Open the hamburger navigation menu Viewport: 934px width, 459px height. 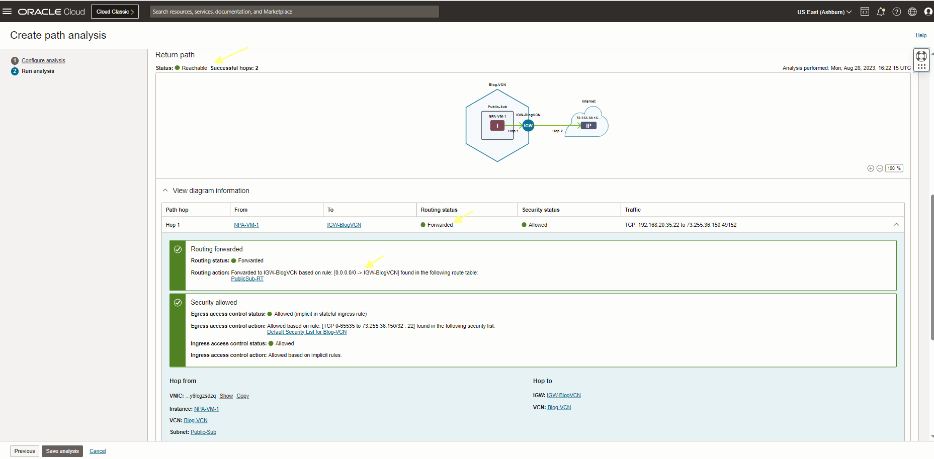(7, 11)
